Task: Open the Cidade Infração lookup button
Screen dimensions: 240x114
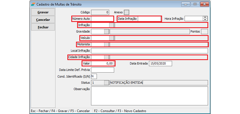Action: point(107,57)
